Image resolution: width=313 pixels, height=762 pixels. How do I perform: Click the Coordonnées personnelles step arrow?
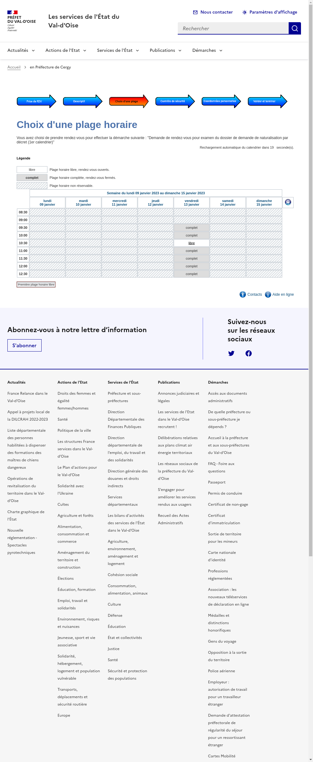click(x=221, y=101)
